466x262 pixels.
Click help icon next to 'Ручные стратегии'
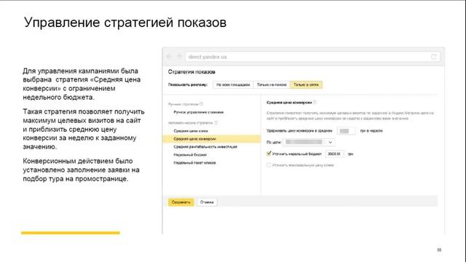point(202,104)
